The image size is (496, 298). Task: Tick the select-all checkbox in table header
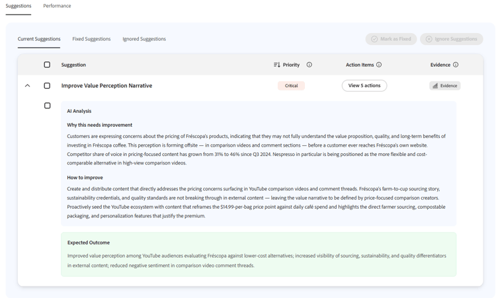tap(47, 65)
